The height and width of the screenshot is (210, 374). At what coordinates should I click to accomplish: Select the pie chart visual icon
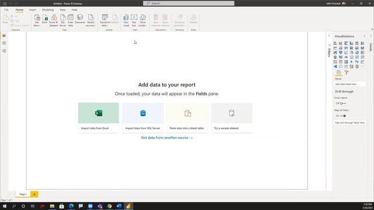click(352, 52)
